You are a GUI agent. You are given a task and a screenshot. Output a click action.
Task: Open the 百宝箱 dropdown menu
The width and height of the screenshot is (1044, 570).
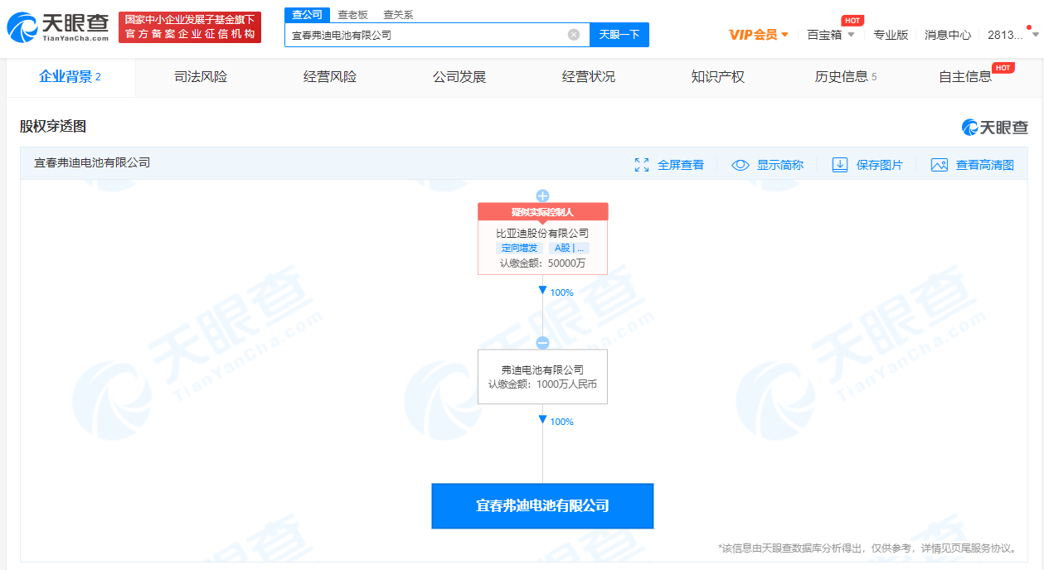point(830,35)
